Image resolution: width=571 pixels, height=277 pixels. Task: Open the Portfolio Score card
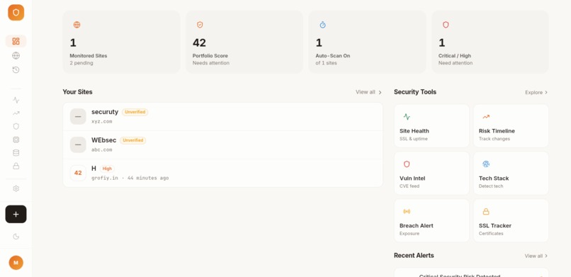(244, 42)
